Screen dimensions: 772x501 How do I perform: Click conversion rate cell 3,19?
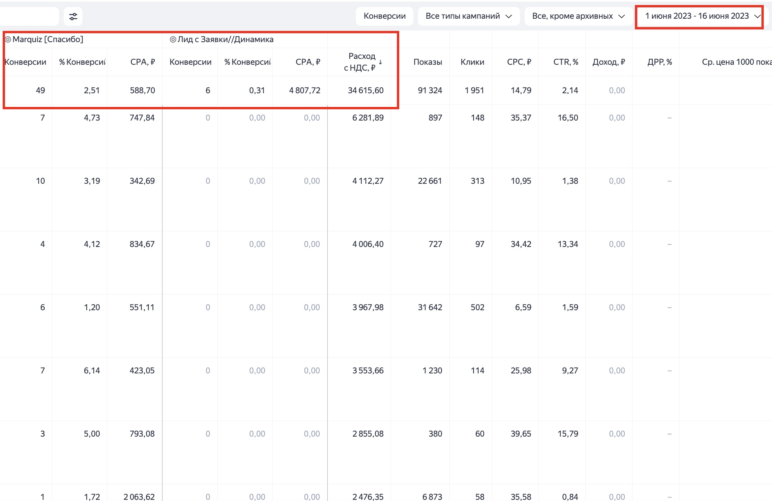(x=92, y=181)
